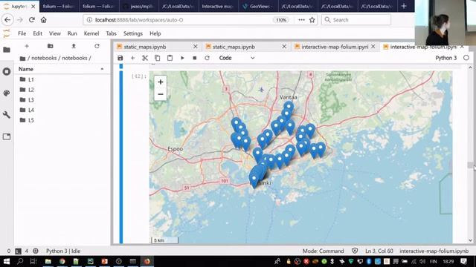Insert a cell below with the plus icon

click(132, 58)
